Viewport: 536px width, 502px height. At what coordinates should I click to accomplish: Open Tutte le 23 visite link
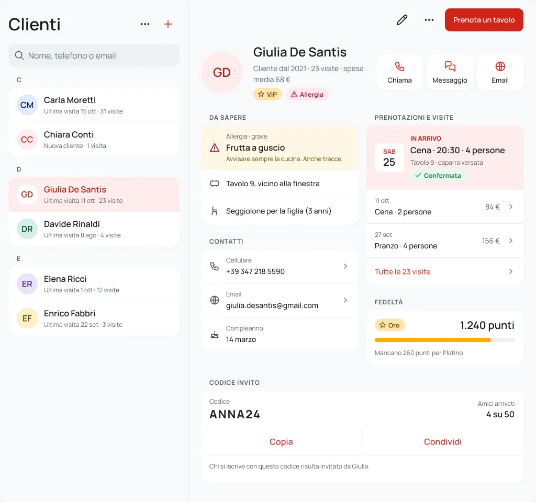pyautogui.click(x=403, y=272)
